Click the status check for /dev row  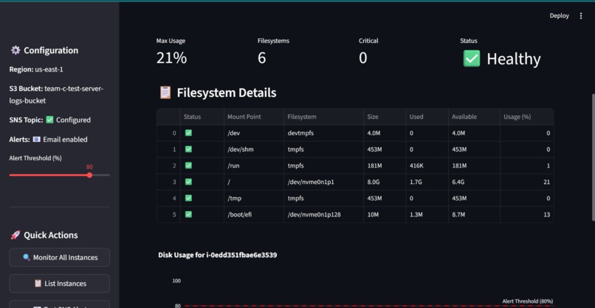[x=188, y=133]
